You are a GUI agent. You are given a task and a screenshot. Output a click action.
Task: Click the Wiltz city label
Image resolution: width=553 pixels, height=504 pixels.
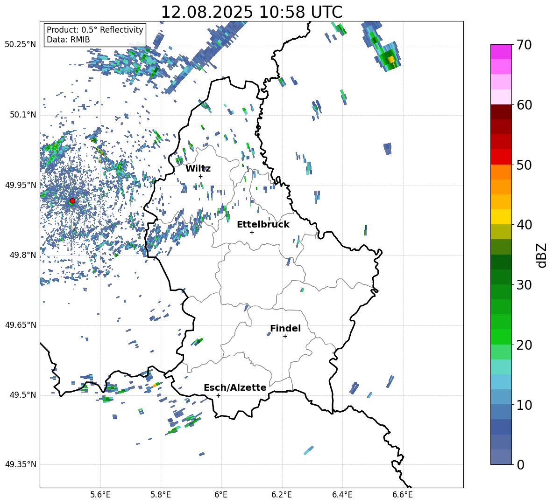coord(198,169)
